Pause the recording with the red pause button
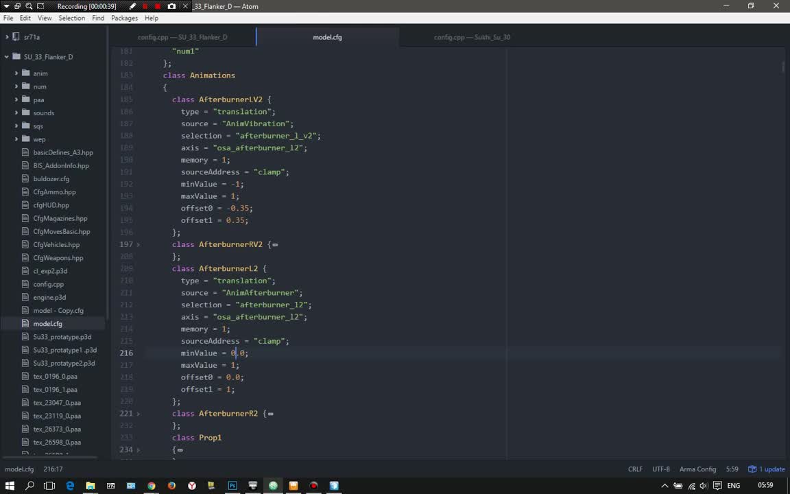 click(145, 6)
